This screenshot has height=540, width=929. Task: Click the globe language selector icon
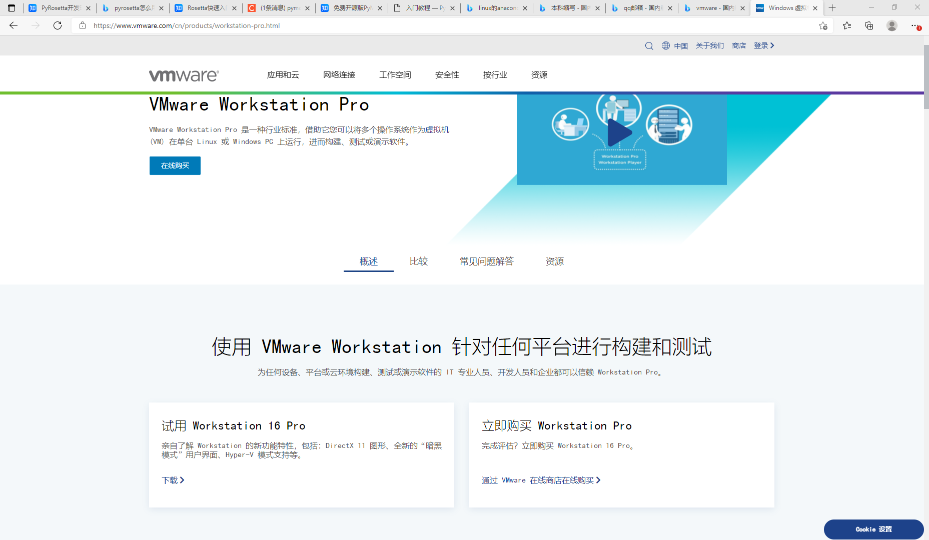click(x=665, y=45)
